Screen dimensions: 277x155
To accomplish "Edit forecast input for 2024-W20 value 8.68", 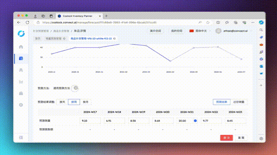I will click(163, 121).
